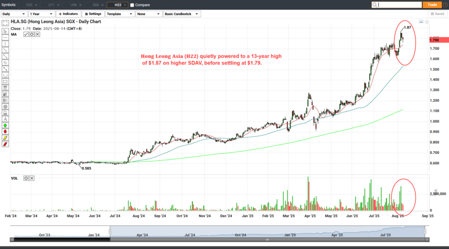Select the H22 symbol tab
Screen dimensions: 449x249
[x=118, y=5]
